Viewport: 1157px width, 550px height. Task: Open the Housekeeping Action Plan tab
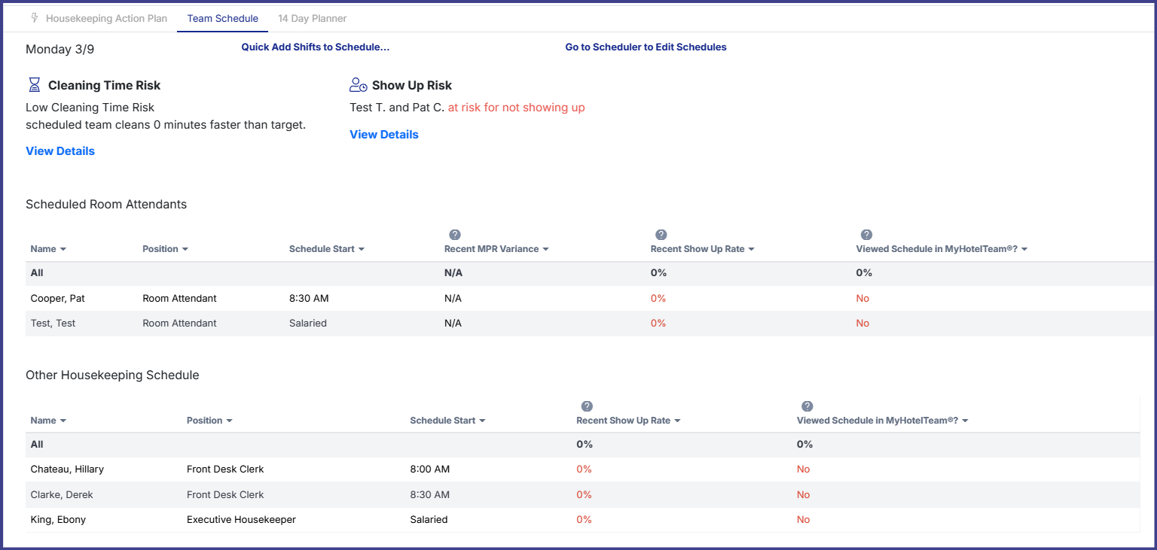(x=106, y=18)
